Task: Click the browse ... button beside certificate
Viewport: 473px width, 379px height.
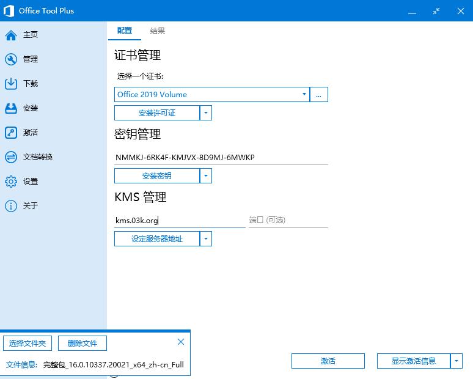Action: pos(319,95)
